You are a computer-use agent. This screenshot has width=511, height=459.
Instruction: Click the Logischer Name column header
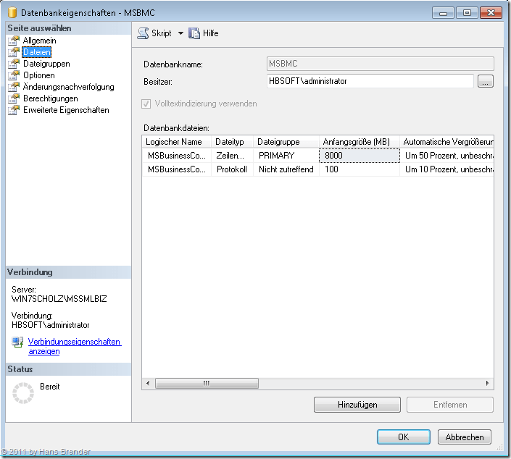point(177,142)
